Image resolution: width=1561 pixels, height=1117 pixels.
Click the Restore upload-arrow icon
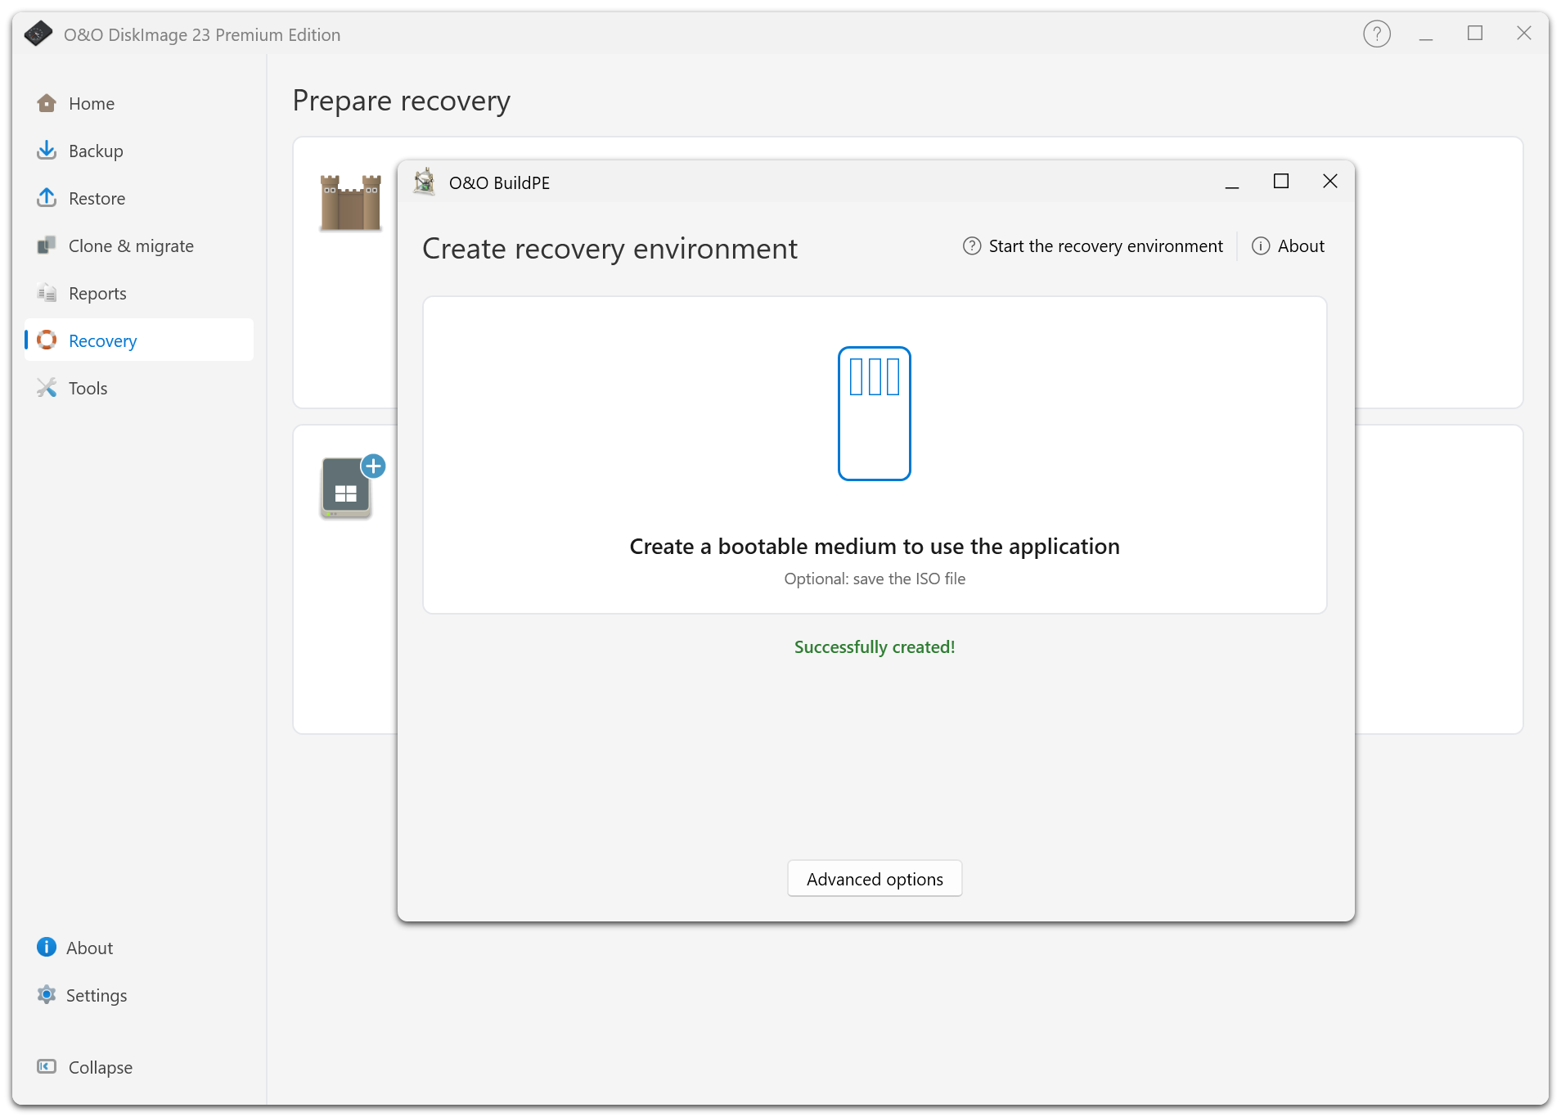pos(47,198)
